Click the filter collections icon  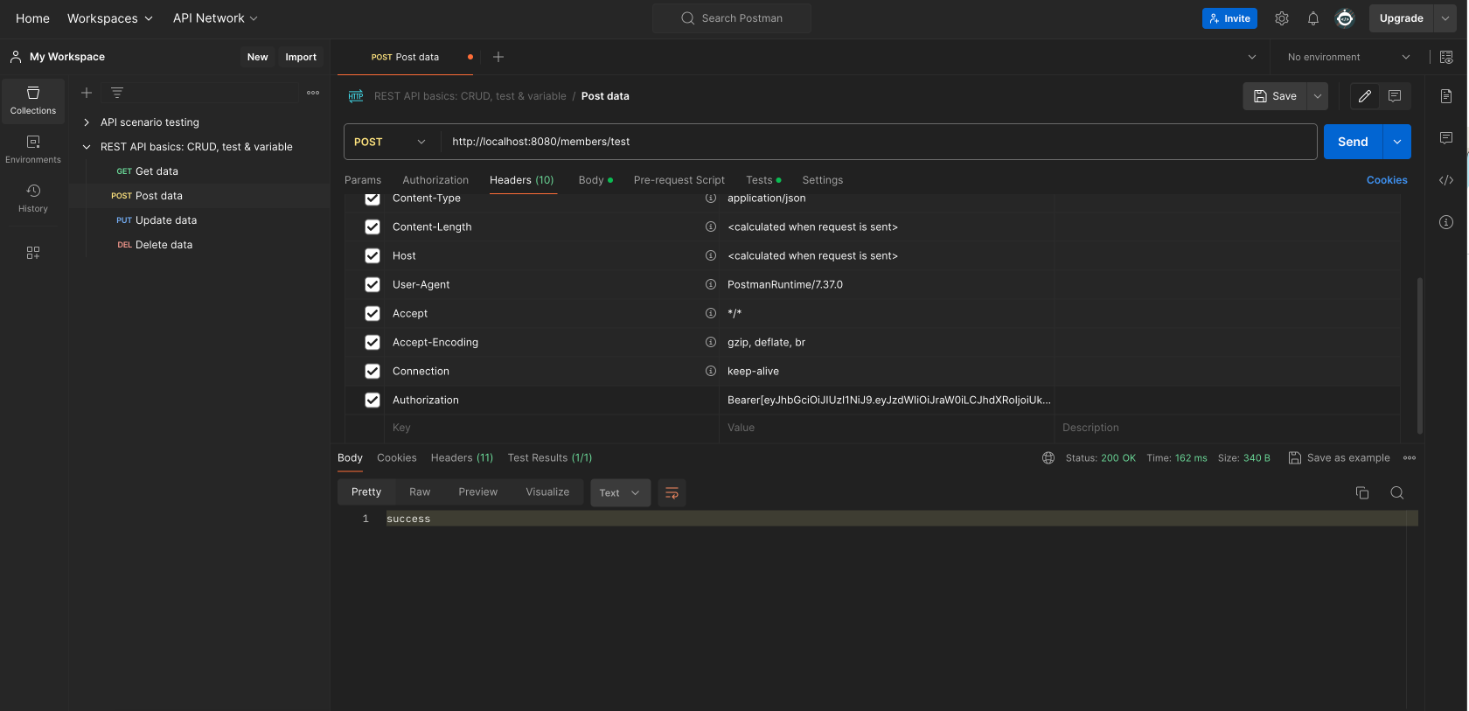pos(117,93)
